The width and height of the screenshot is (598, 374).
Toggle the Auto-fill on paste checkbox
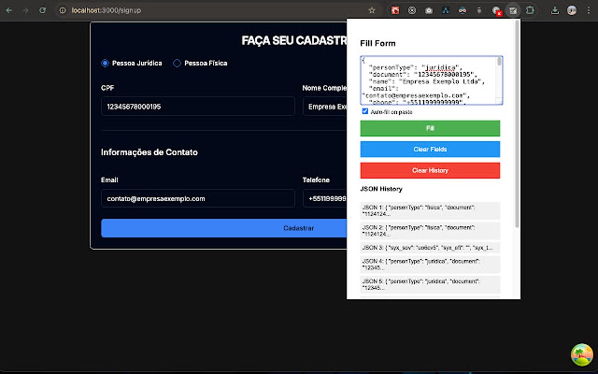pos(365,111)
